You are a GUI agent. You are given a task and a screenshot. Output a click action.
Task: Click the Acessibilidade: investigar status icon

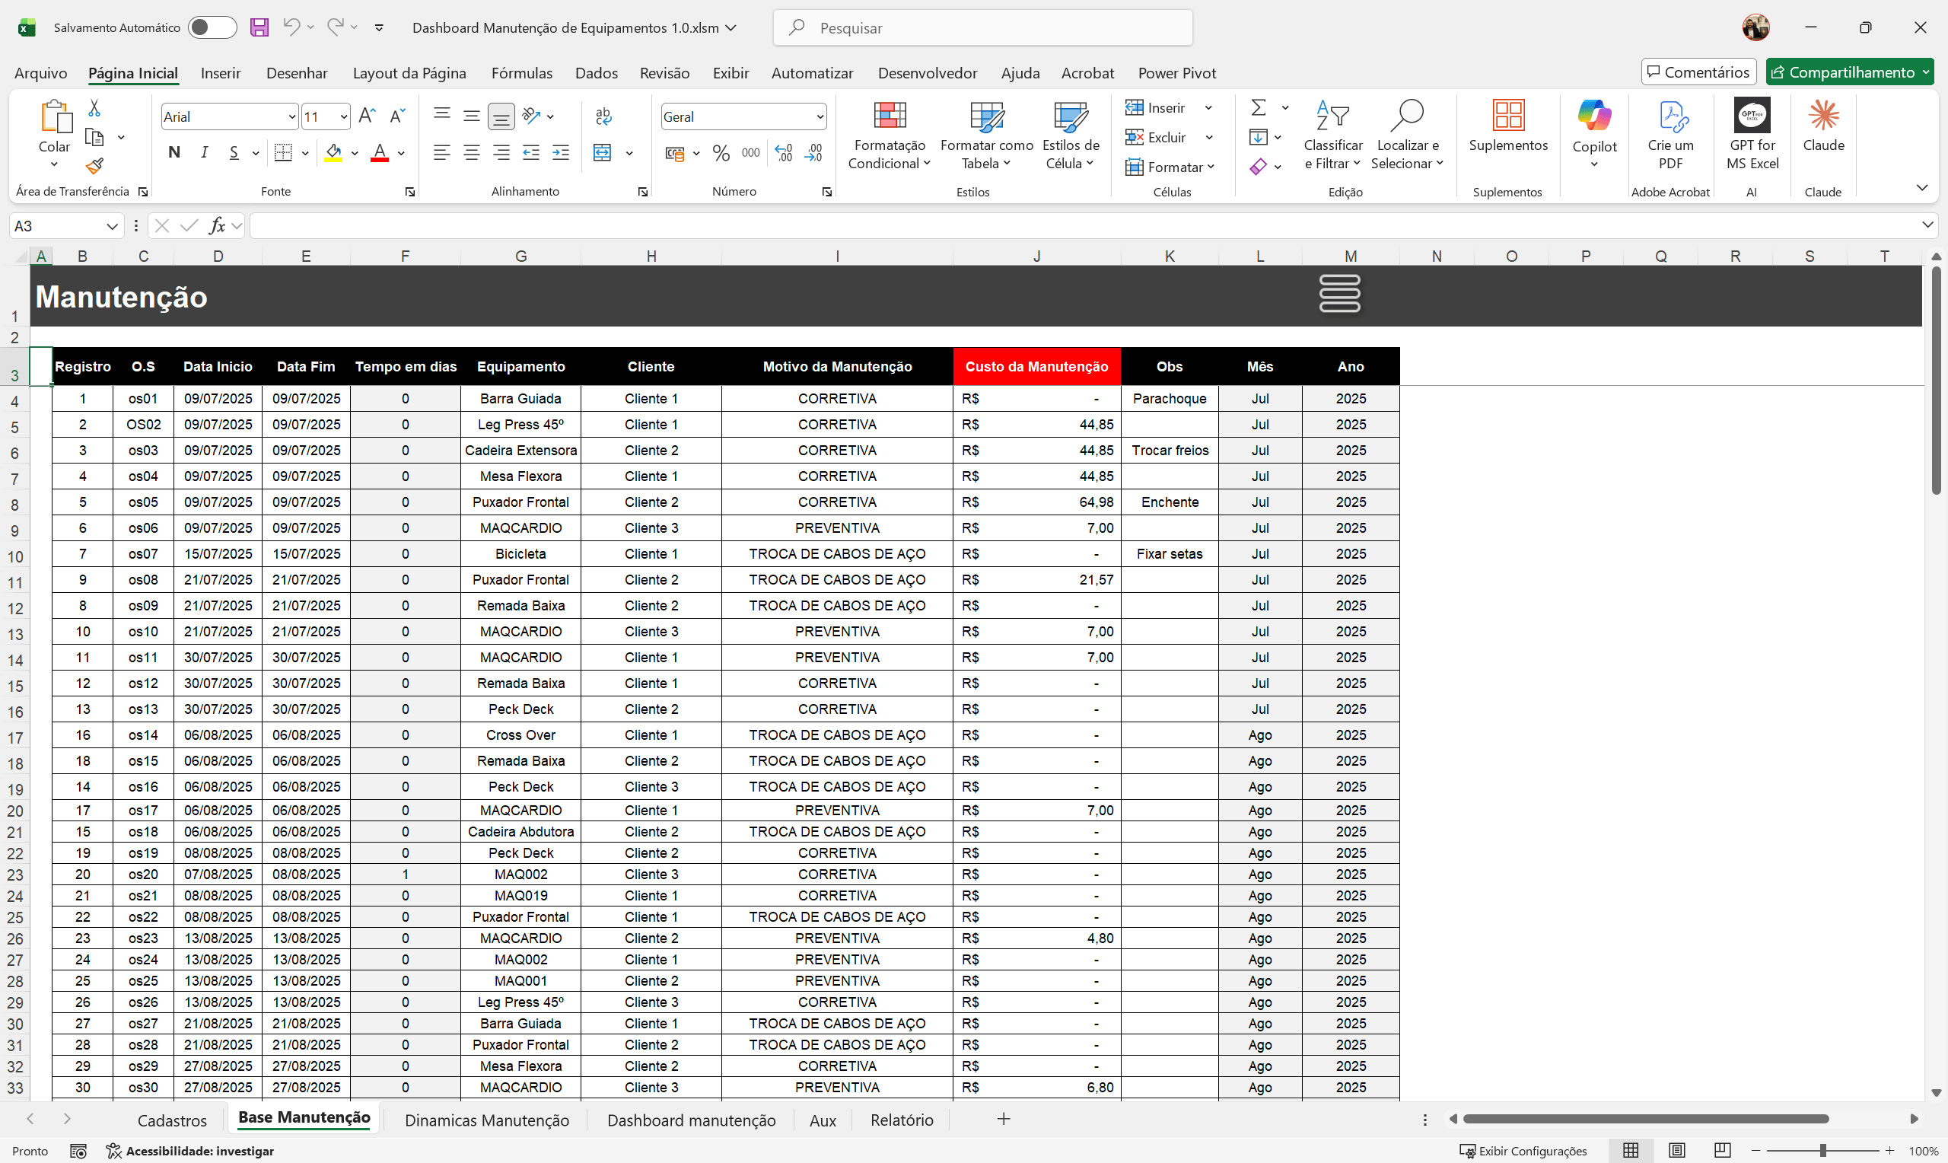114,1151
